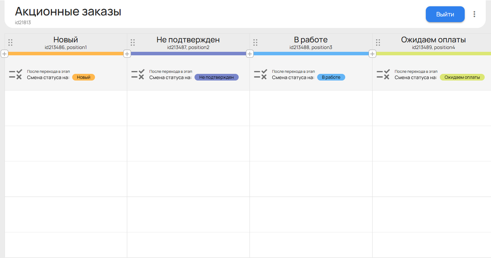
Task: Add a stage before the Новый column
Action: (5, 54)
